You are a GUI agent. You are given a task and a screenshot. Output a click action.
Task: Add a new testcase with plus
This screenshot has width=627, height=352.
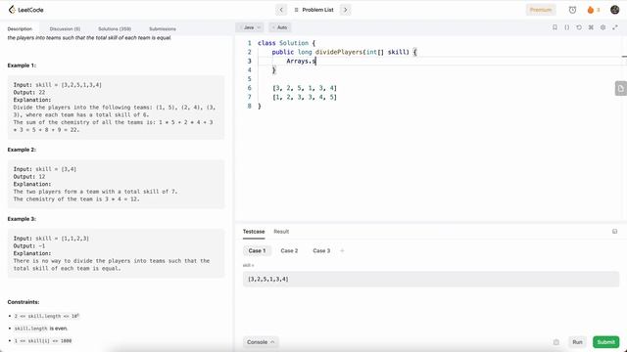(x=342, y=250)
